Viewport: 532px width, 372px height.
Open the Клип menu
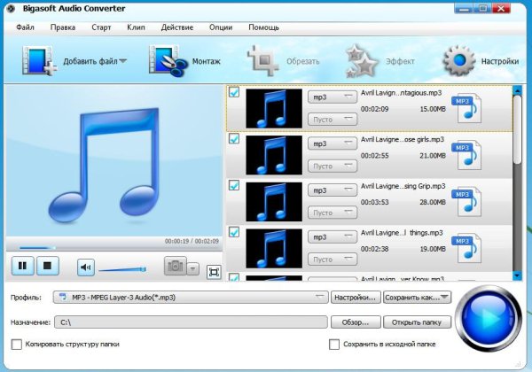(x=136, y=27)
